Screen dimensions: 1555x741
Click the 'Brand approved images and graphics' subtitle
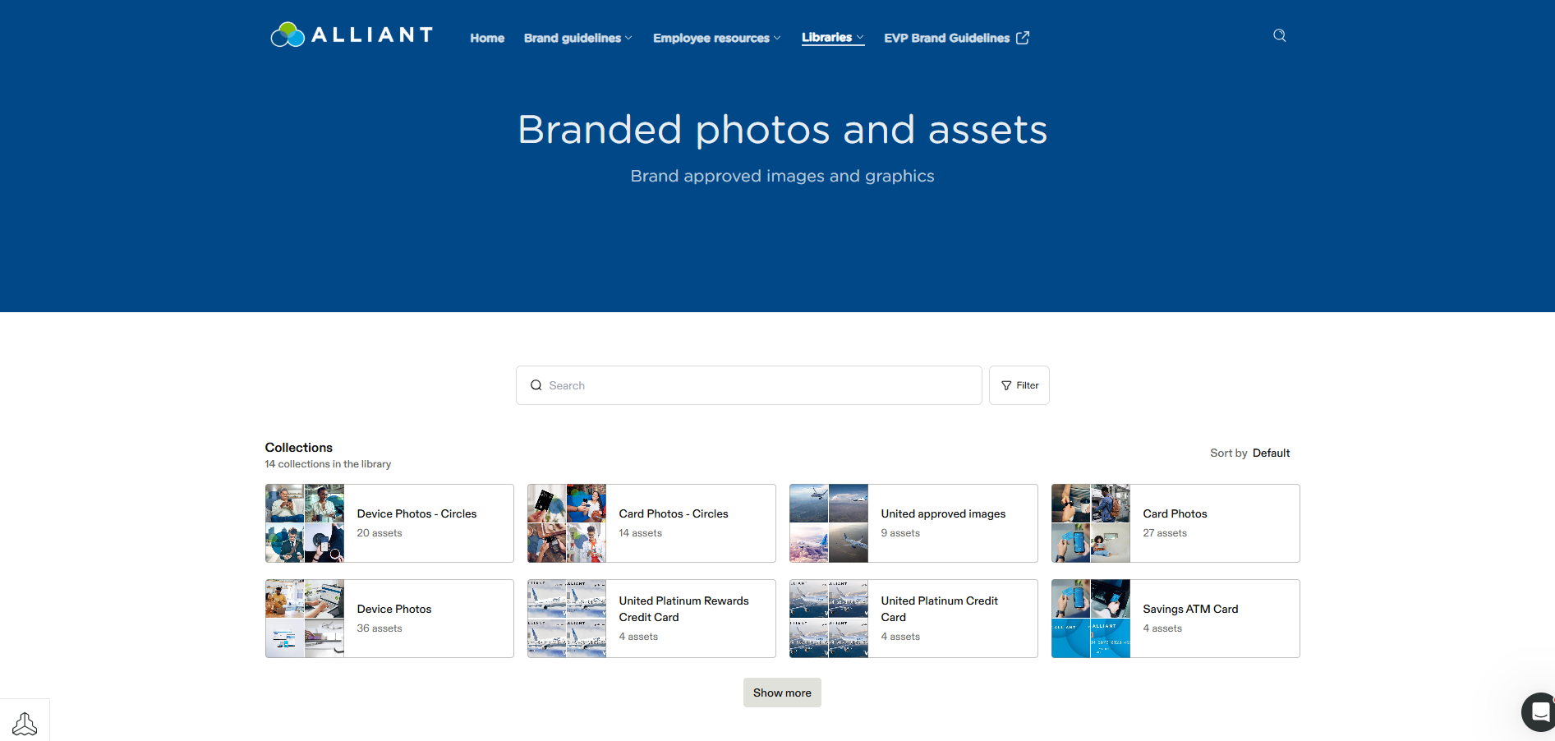(x=782, y=176)
